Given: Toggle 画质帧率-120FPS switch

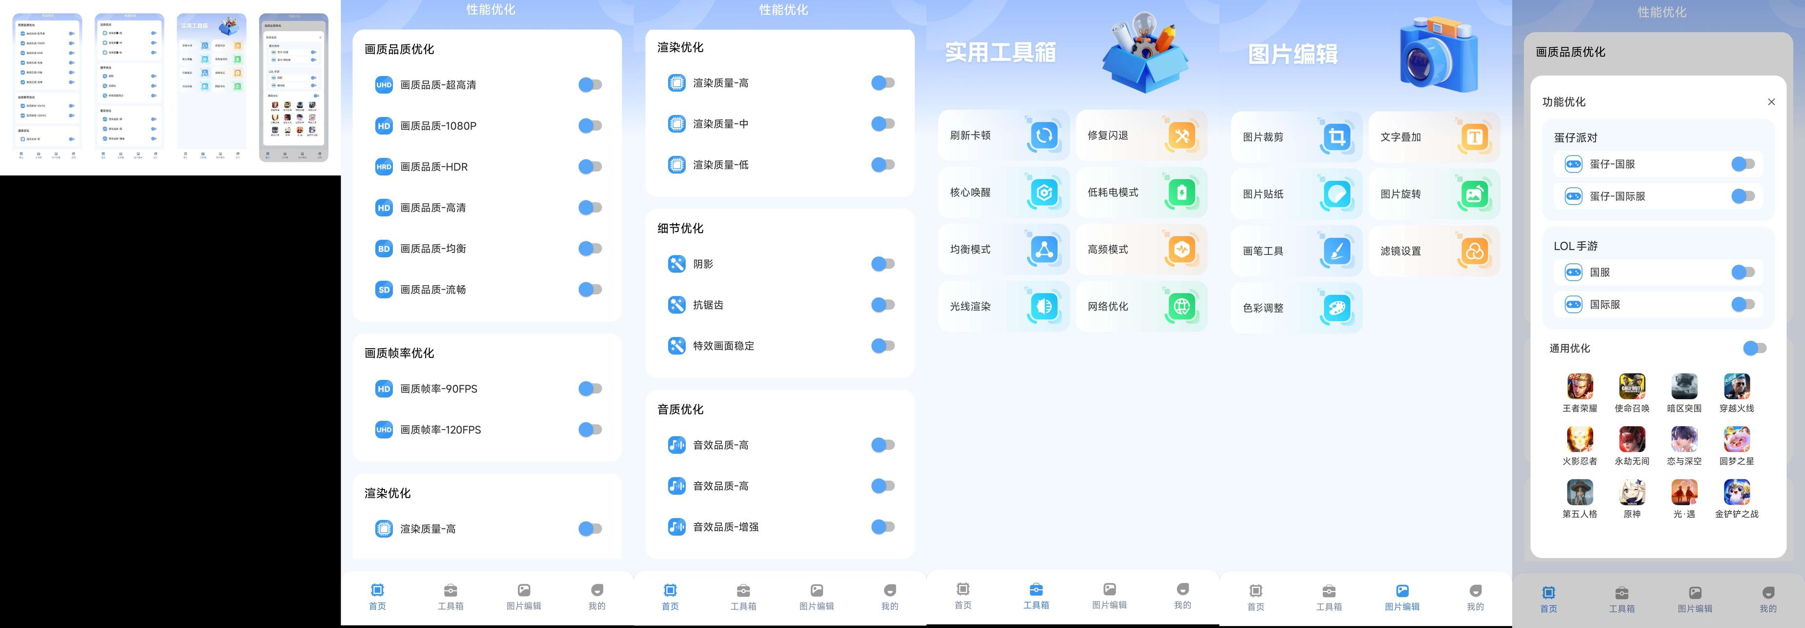Looking at the screenshot, I should point(590,430).
